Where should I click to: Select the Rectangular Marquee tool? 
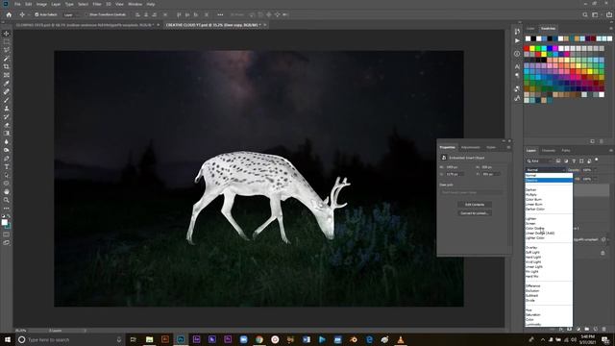click(x=7, y=42)
